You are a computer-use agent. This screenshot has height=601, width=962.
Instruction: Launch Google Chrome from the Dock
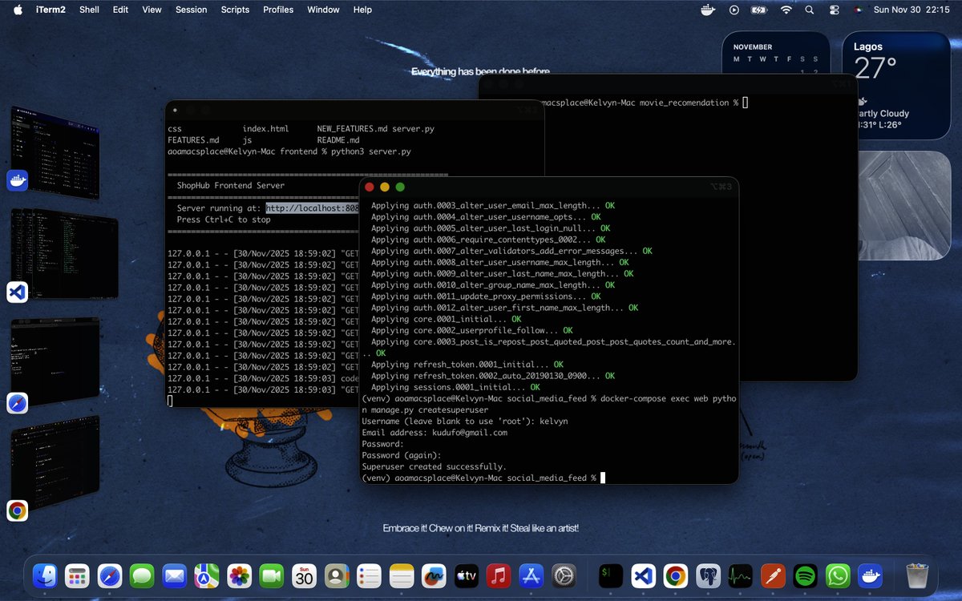pyautogui.click(x=676, y=575)
